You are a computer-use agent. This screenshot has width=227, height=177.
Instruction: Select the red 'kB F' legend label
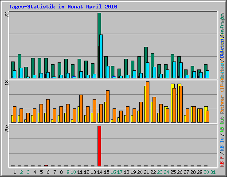coord(222,161)
